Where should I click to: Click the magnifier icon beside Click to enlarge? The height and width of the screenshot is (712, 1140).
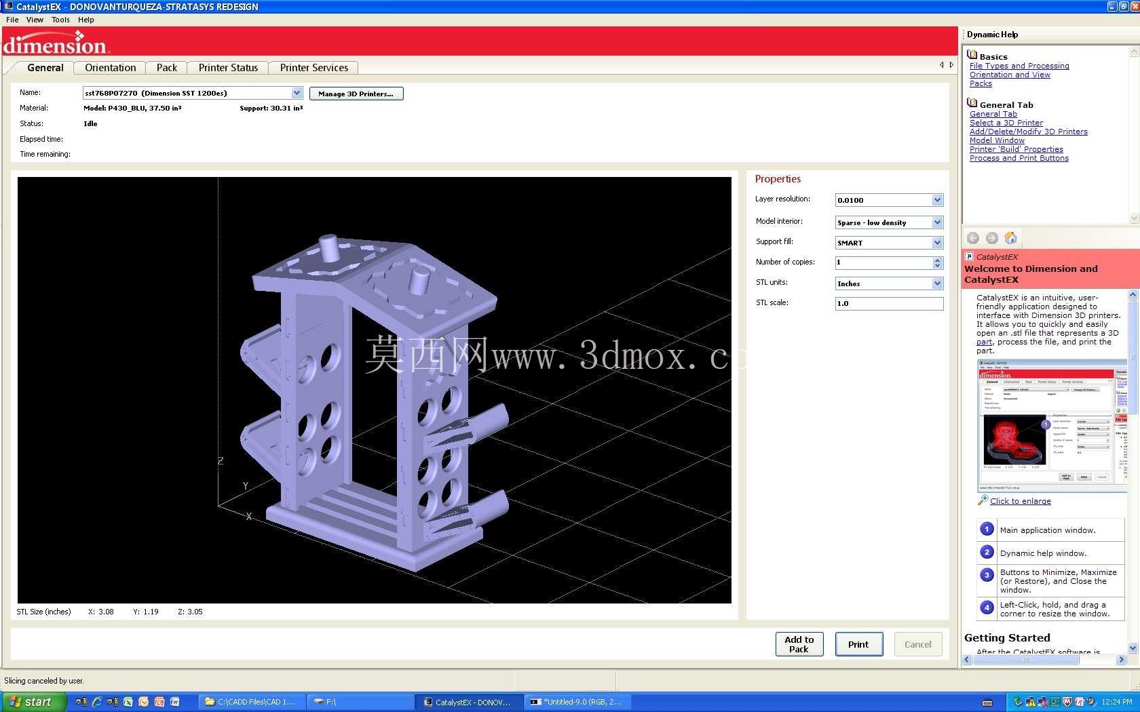tap(983, 500)
